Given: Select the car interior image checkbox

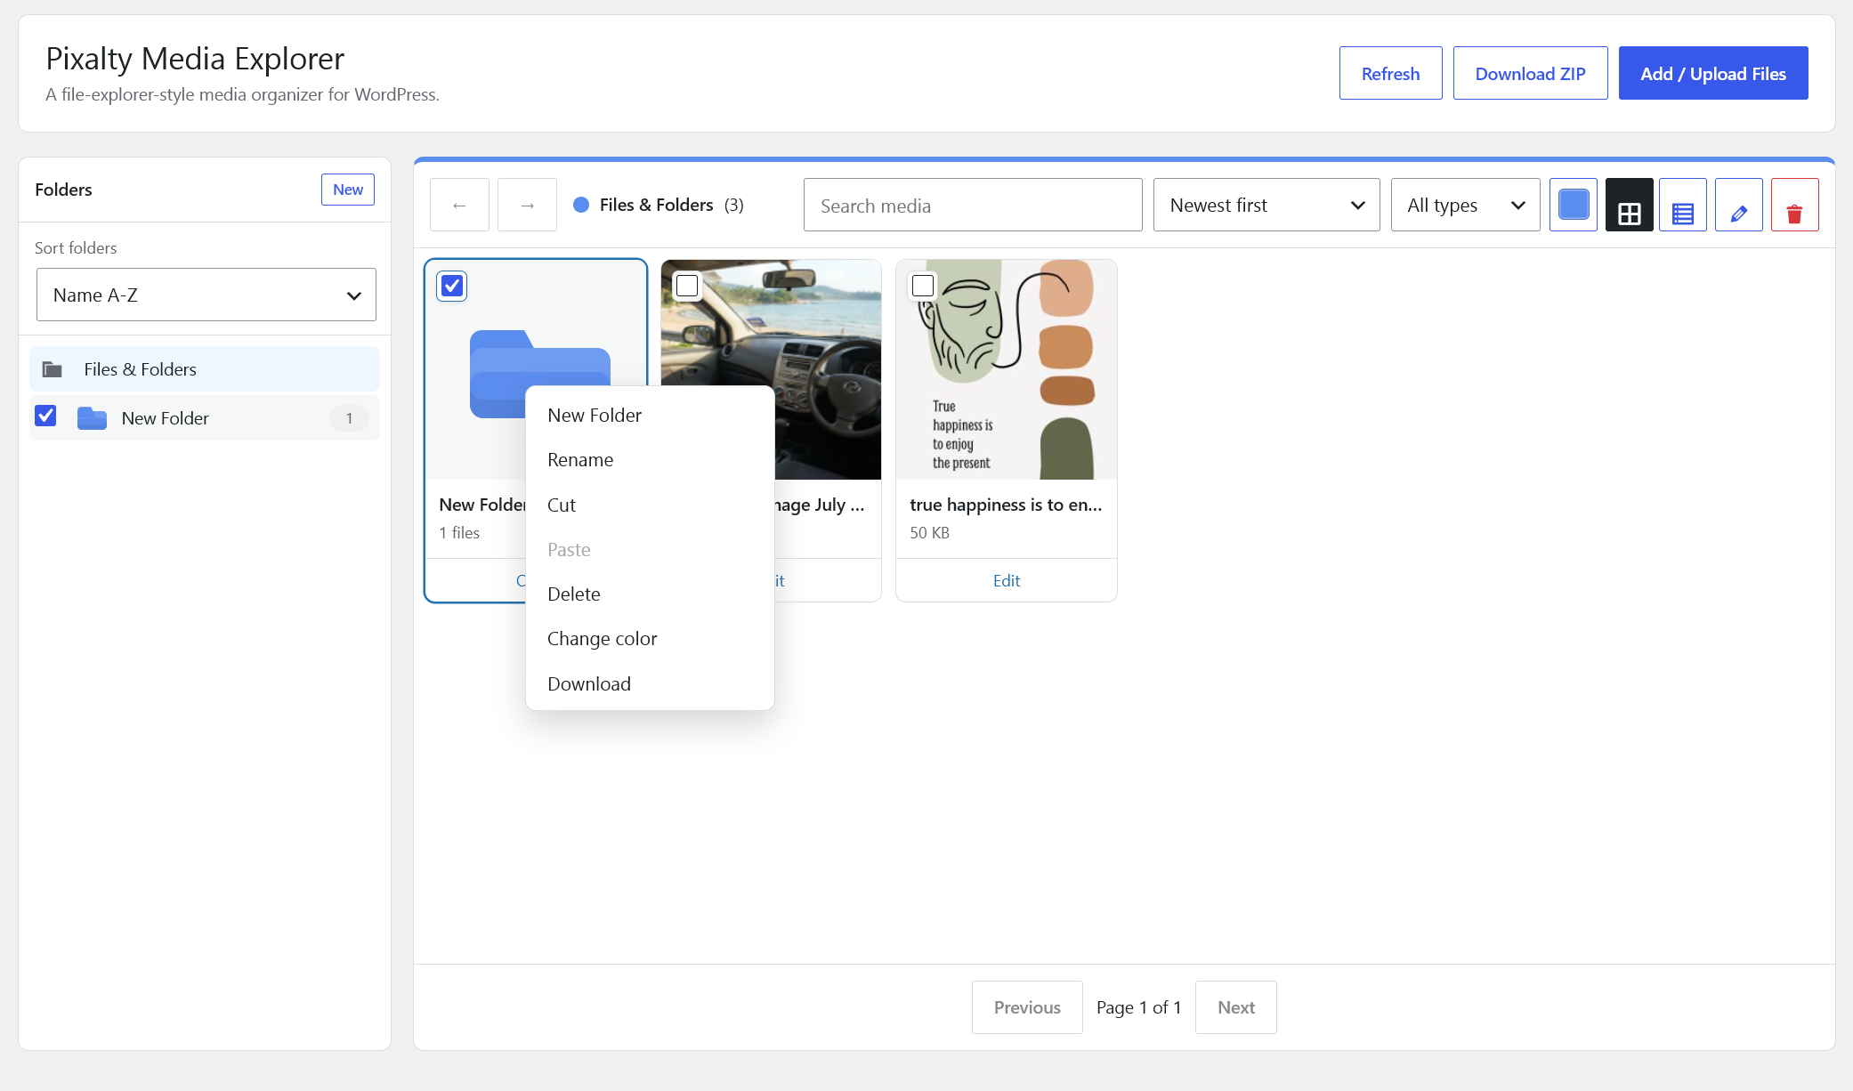Looking at the screenshot, I should pos(687,286).
